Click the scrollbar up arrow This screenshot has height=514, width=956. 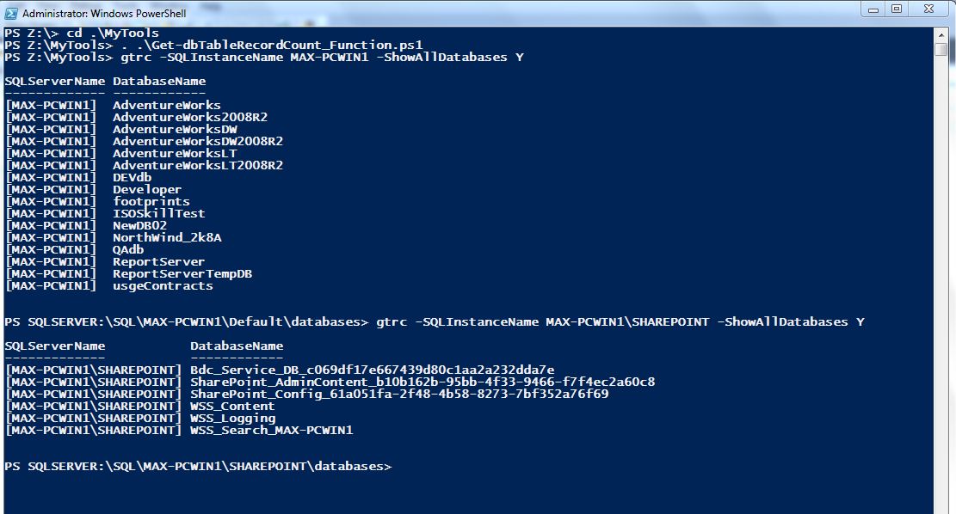tap(941, 34)
